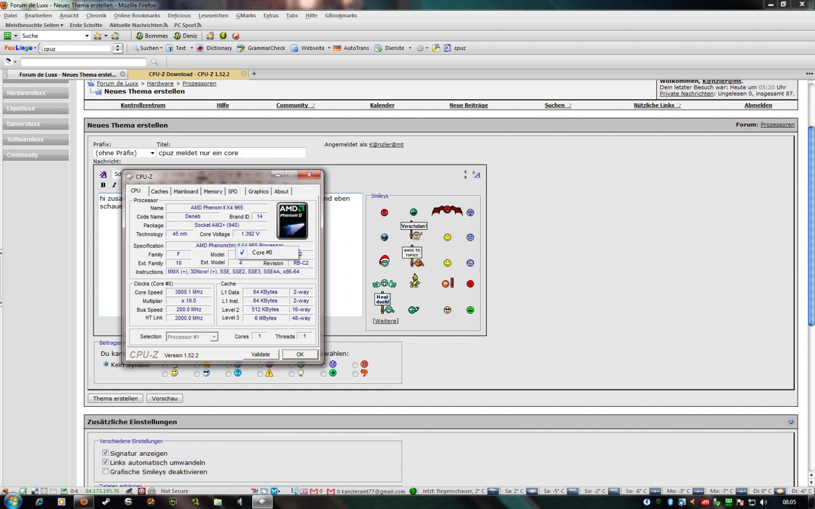Click the Titel input field
The height and width of the screenshot is (509, 815).
[231, 153]
